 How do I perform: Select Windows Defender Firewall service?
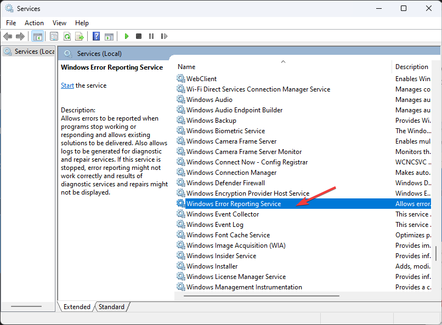(x=304, y=183)
